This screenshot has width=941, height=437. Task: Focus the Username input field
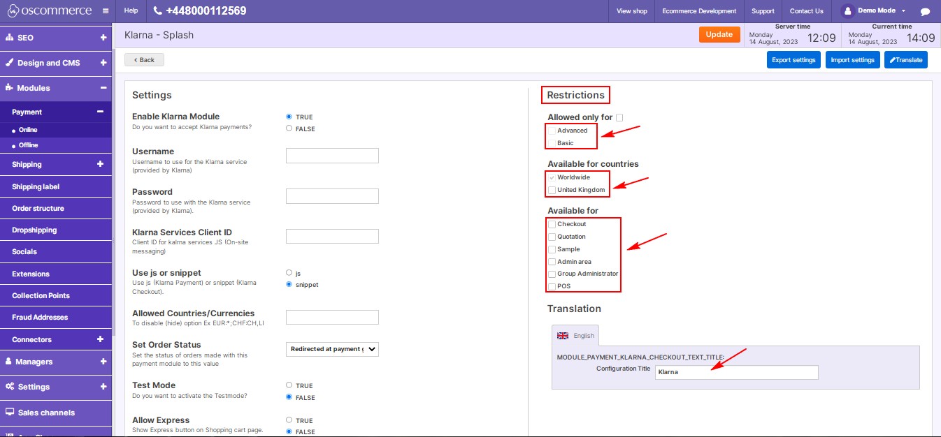(x=333, y=156)
